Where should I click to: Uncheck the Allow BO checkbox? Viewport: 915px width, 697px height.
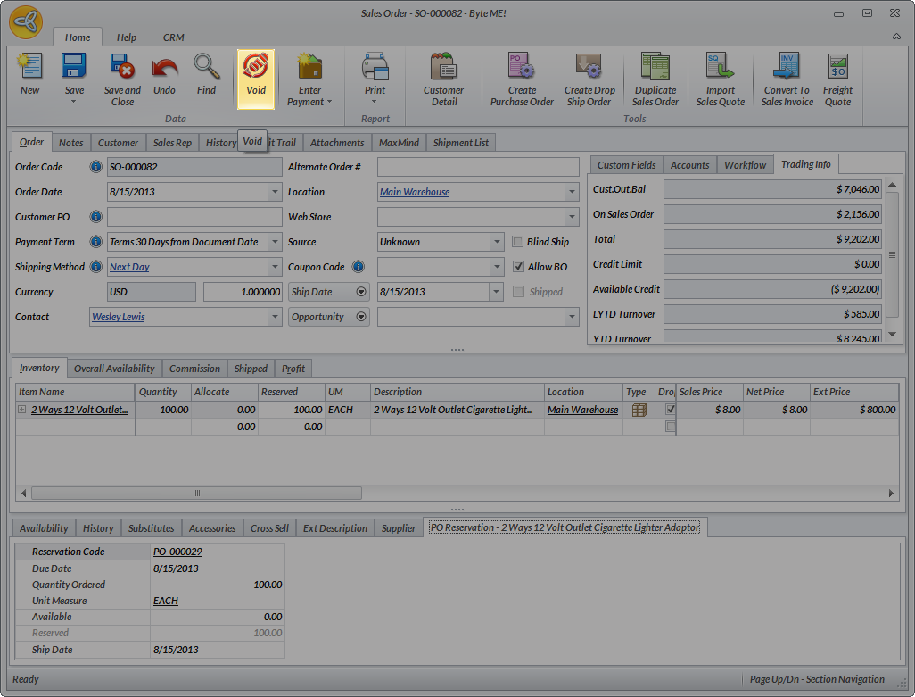click(x=519, y=267)
